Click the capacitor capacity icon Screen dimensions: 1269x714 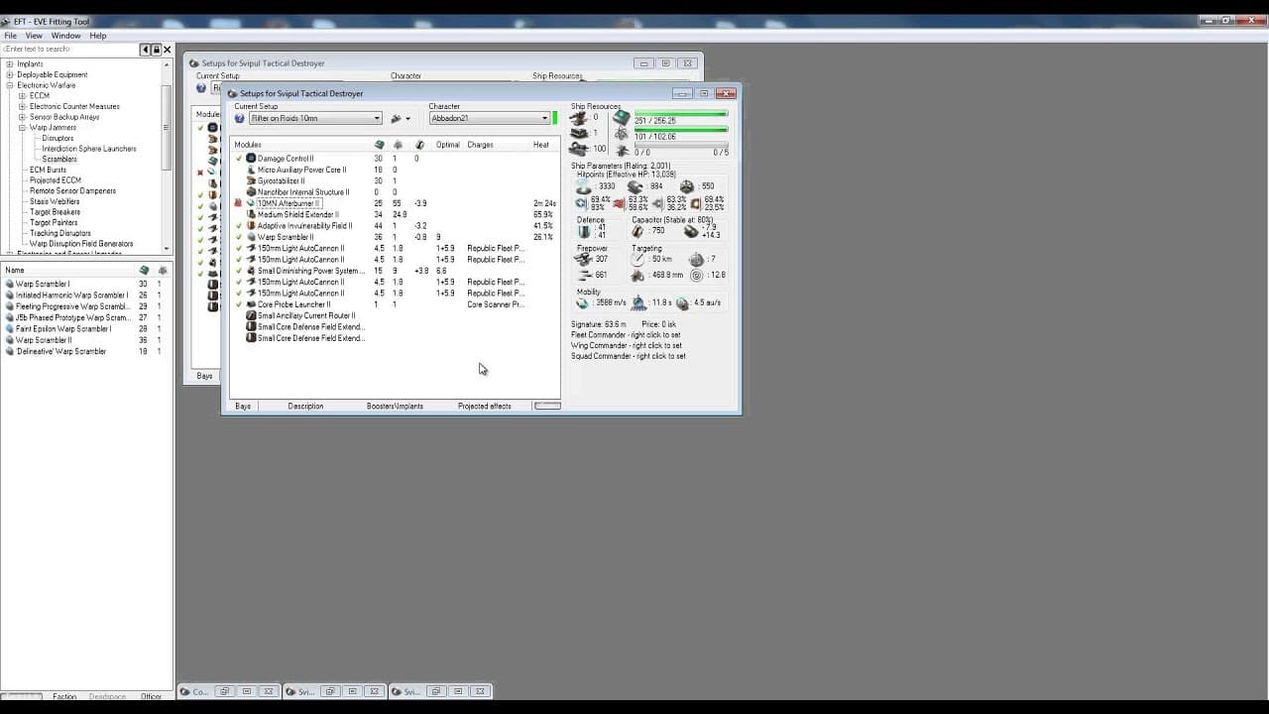[638, 231]
